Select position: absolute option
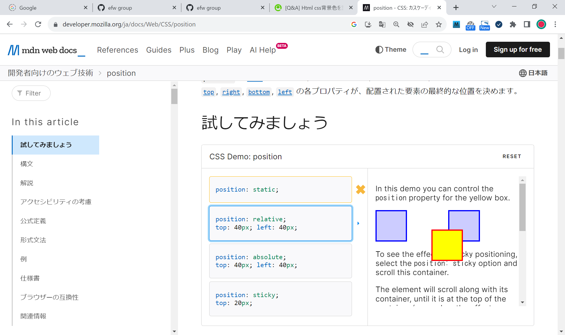Viewport: 565px width, 335px height. pos(280,261)
